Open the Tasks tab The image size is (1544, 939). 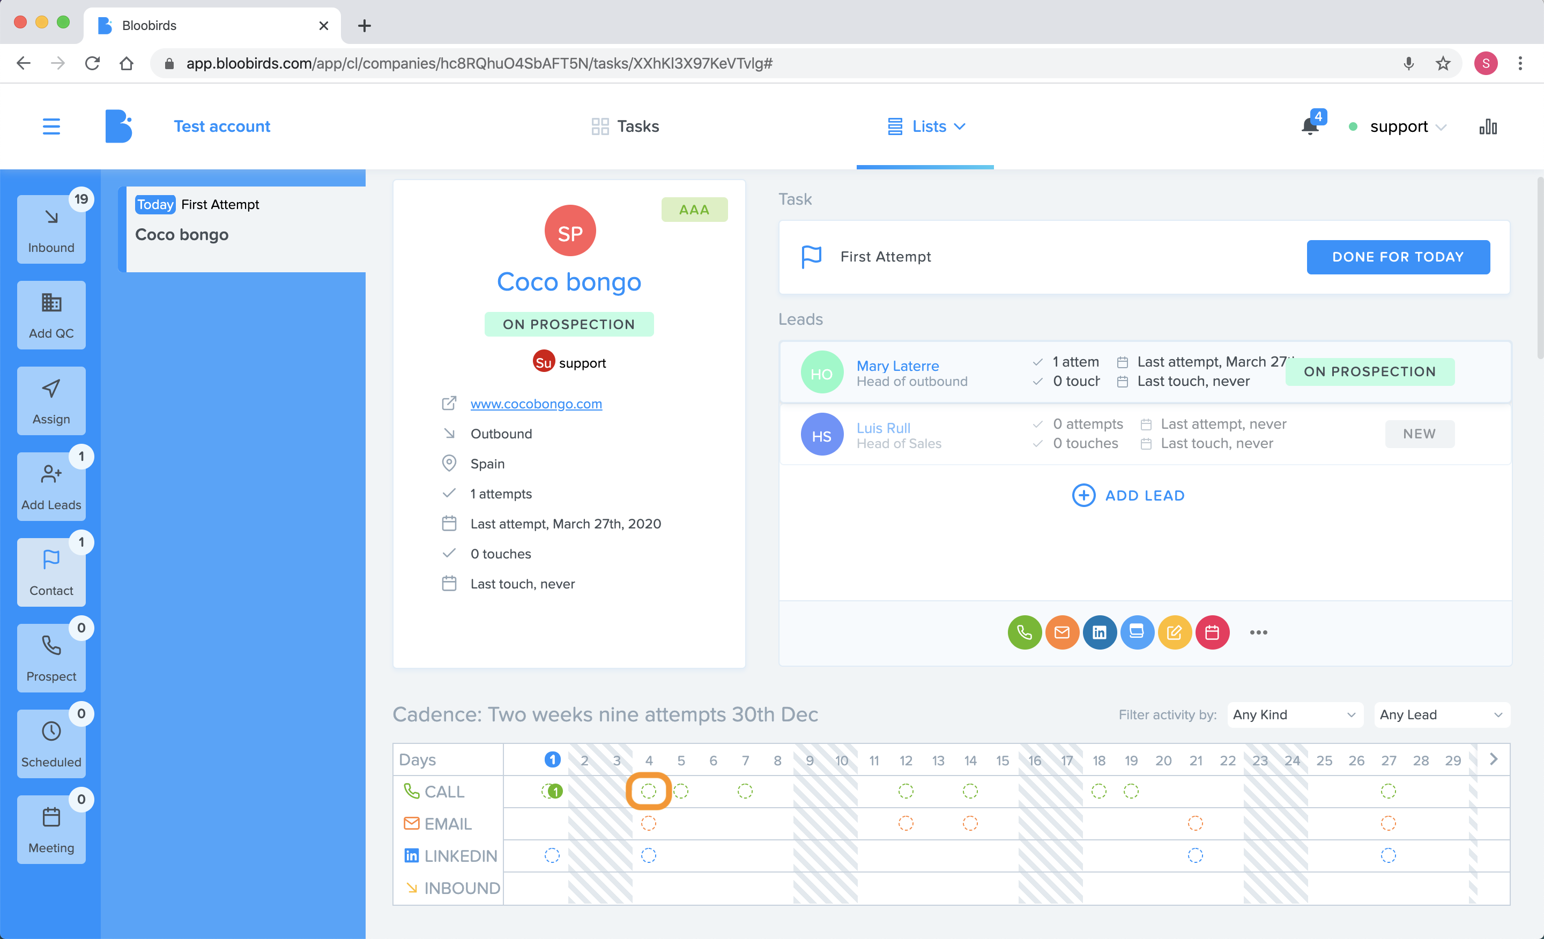[625, 126]
